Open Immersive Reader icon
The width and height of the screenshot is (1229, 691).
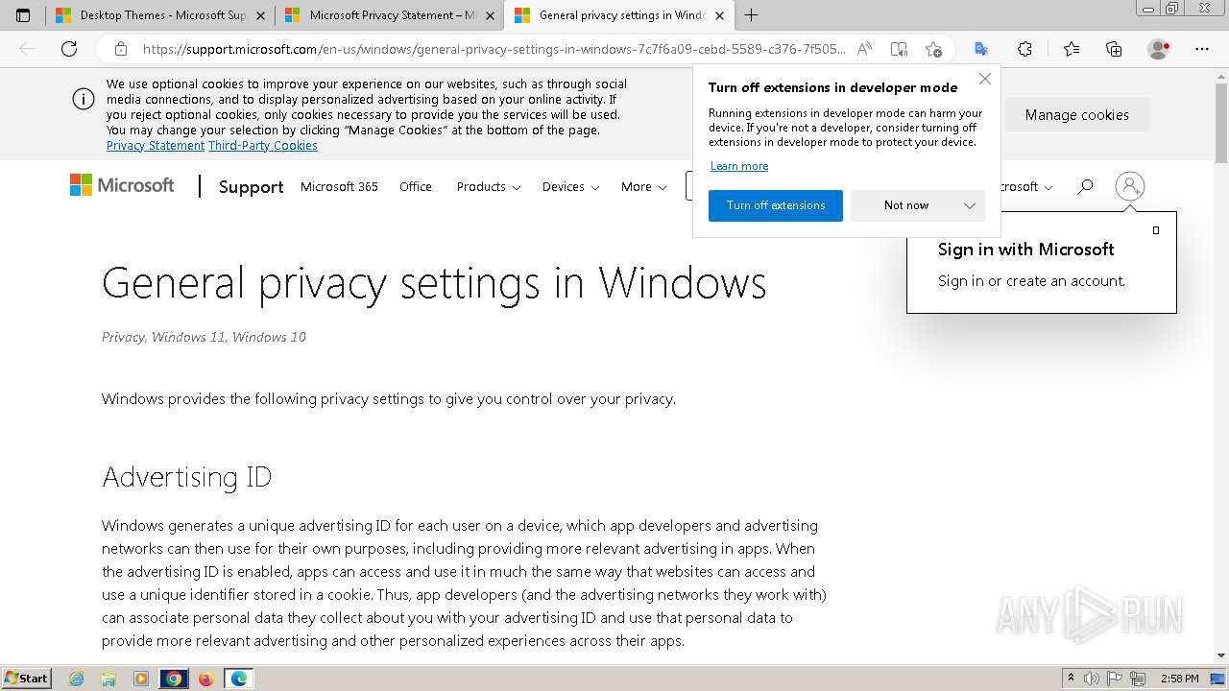[x=899, y=49]
